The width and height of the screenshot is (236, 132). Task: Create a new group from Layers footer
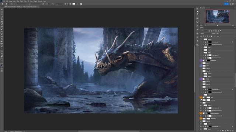[x=228, y=131]
